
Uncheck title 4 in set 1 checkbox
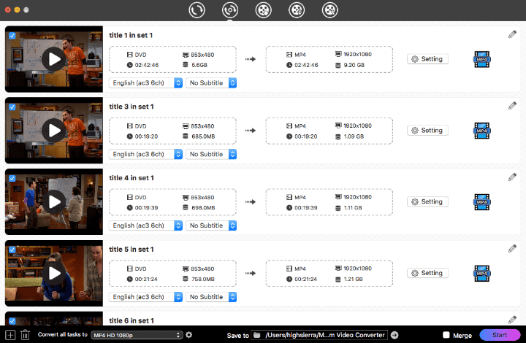(12, 178)
